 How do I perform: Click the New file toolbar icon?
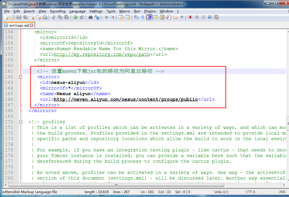[x=6, y=17]
